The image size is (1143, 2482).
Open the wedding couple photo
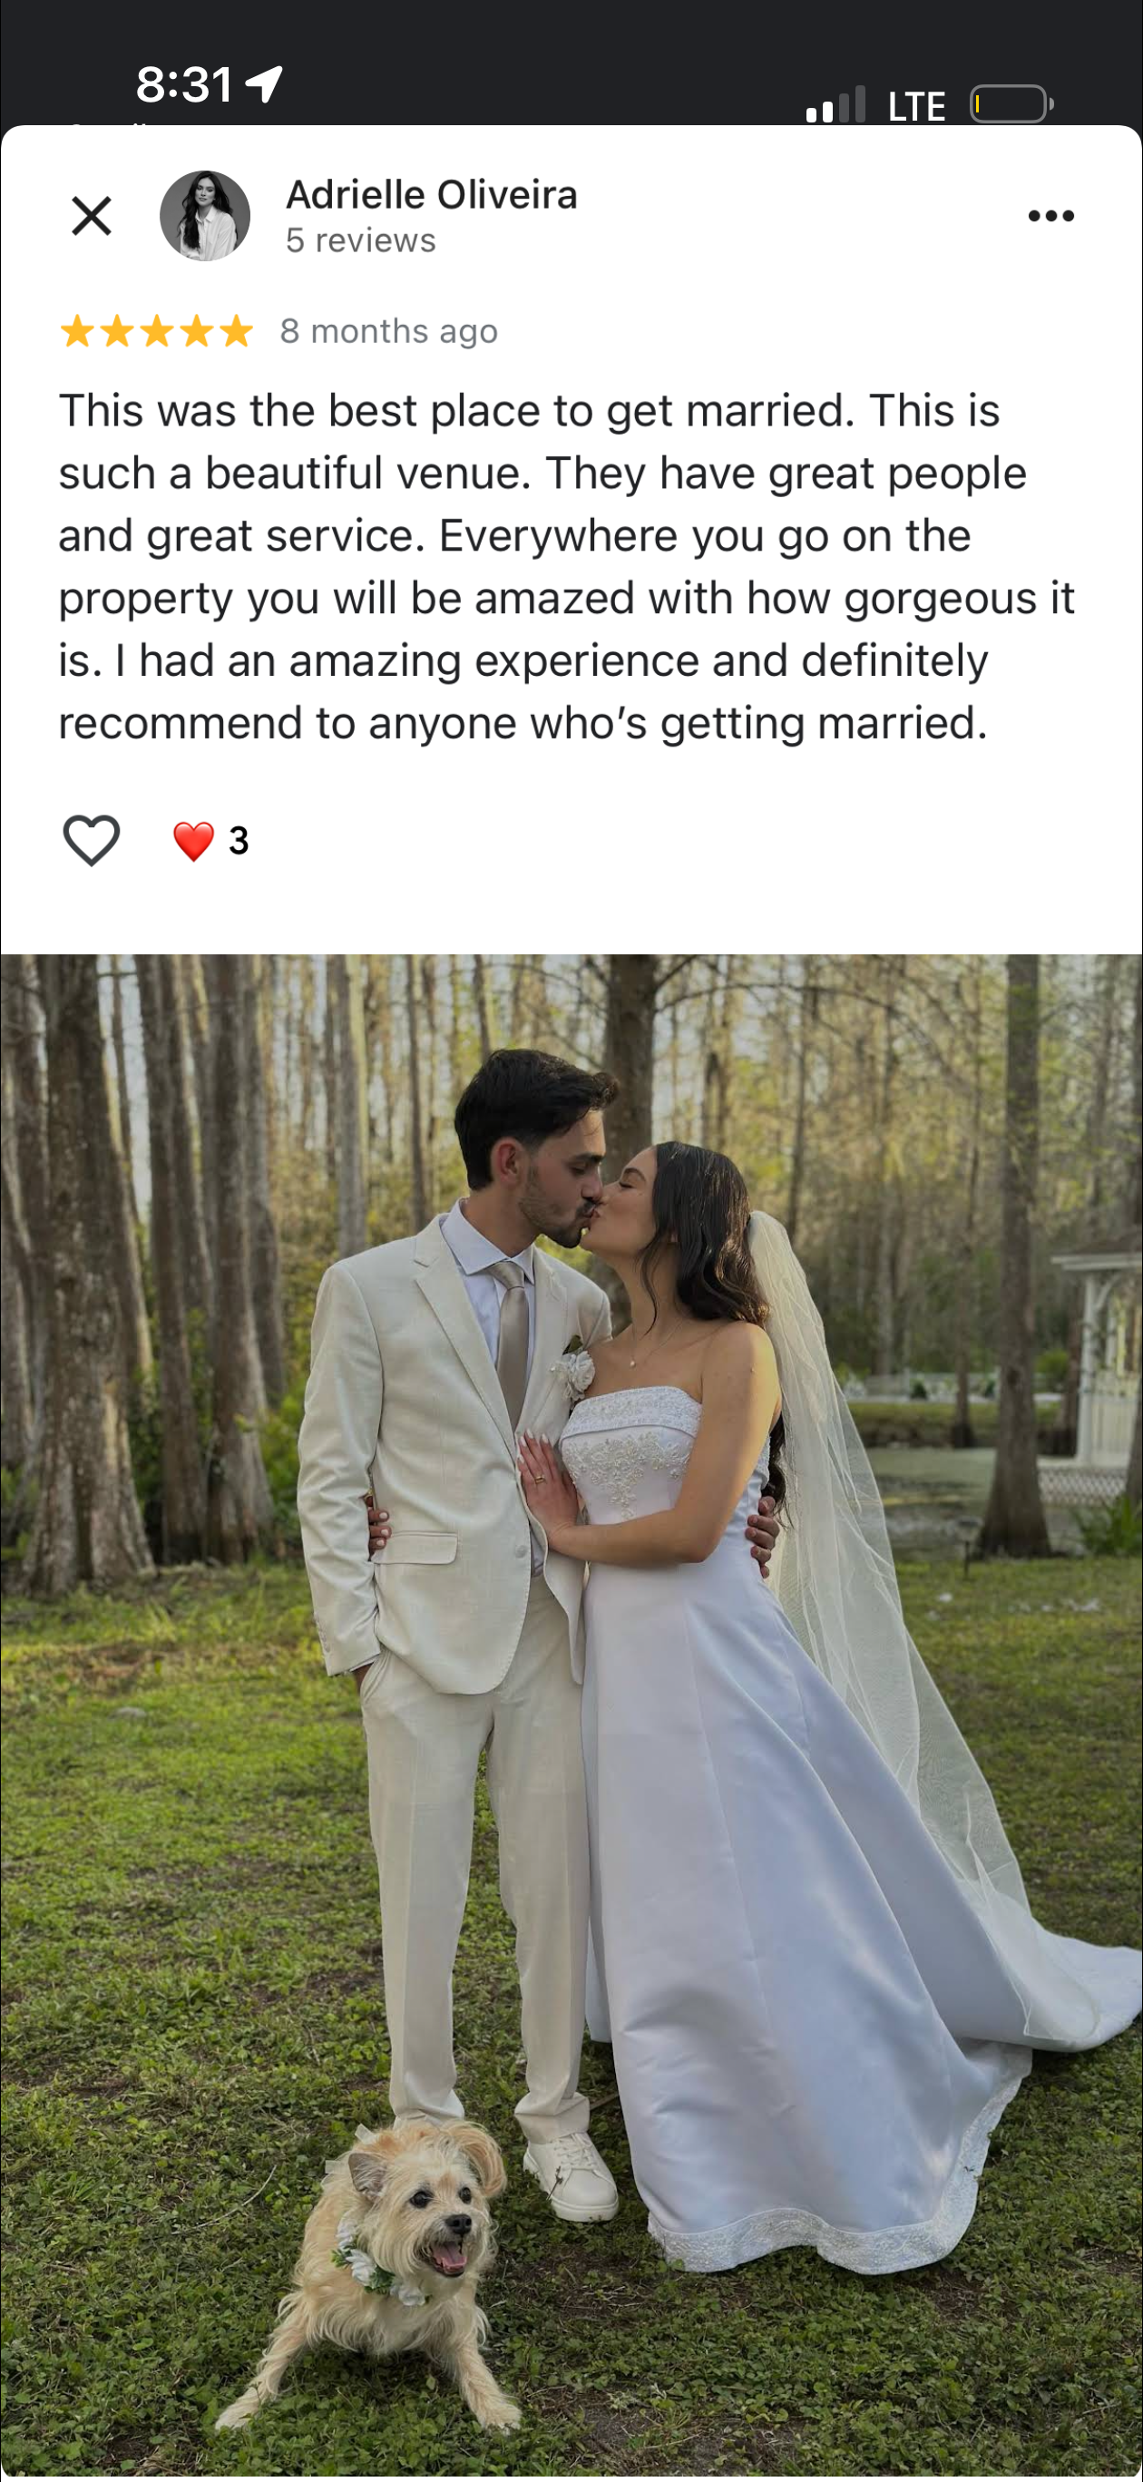[x=571, y=1715]
